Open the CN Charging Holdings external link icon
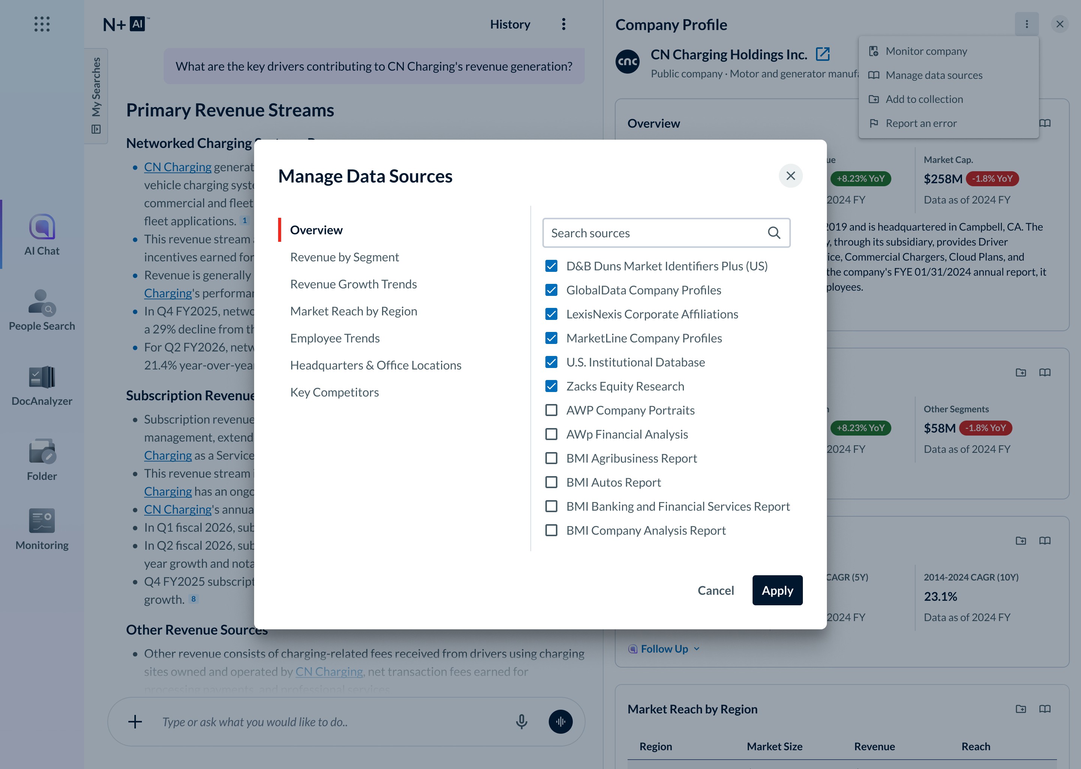The image size is (1081, 769). 823,54
